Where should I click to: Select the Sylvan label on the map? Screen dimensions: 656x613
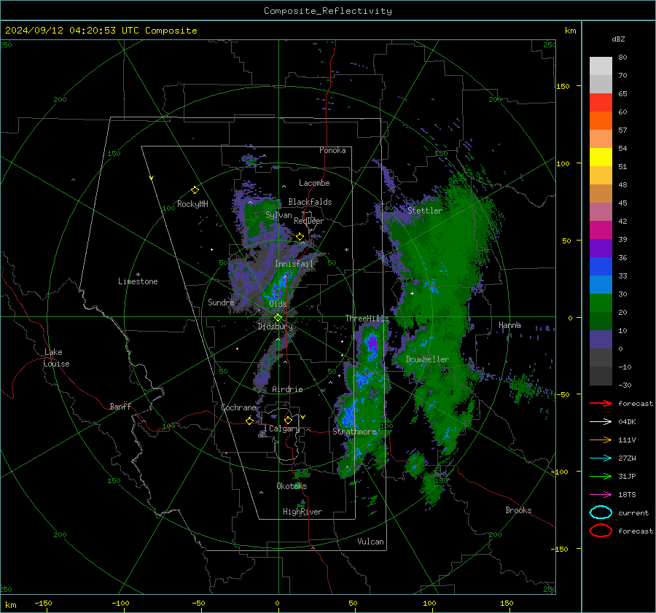pos(278,215)
